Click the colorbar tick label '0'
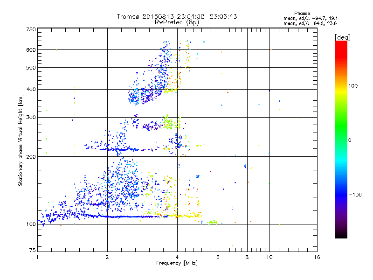Viewport: 373px width, 280px height. pos(350,140)
